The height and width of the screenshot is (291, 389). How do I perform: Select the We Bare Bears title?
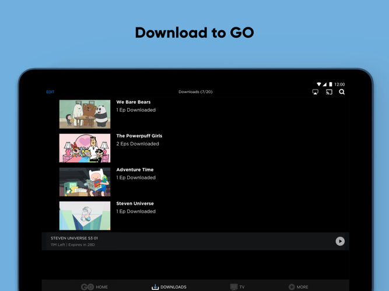[x=134, y=102]
